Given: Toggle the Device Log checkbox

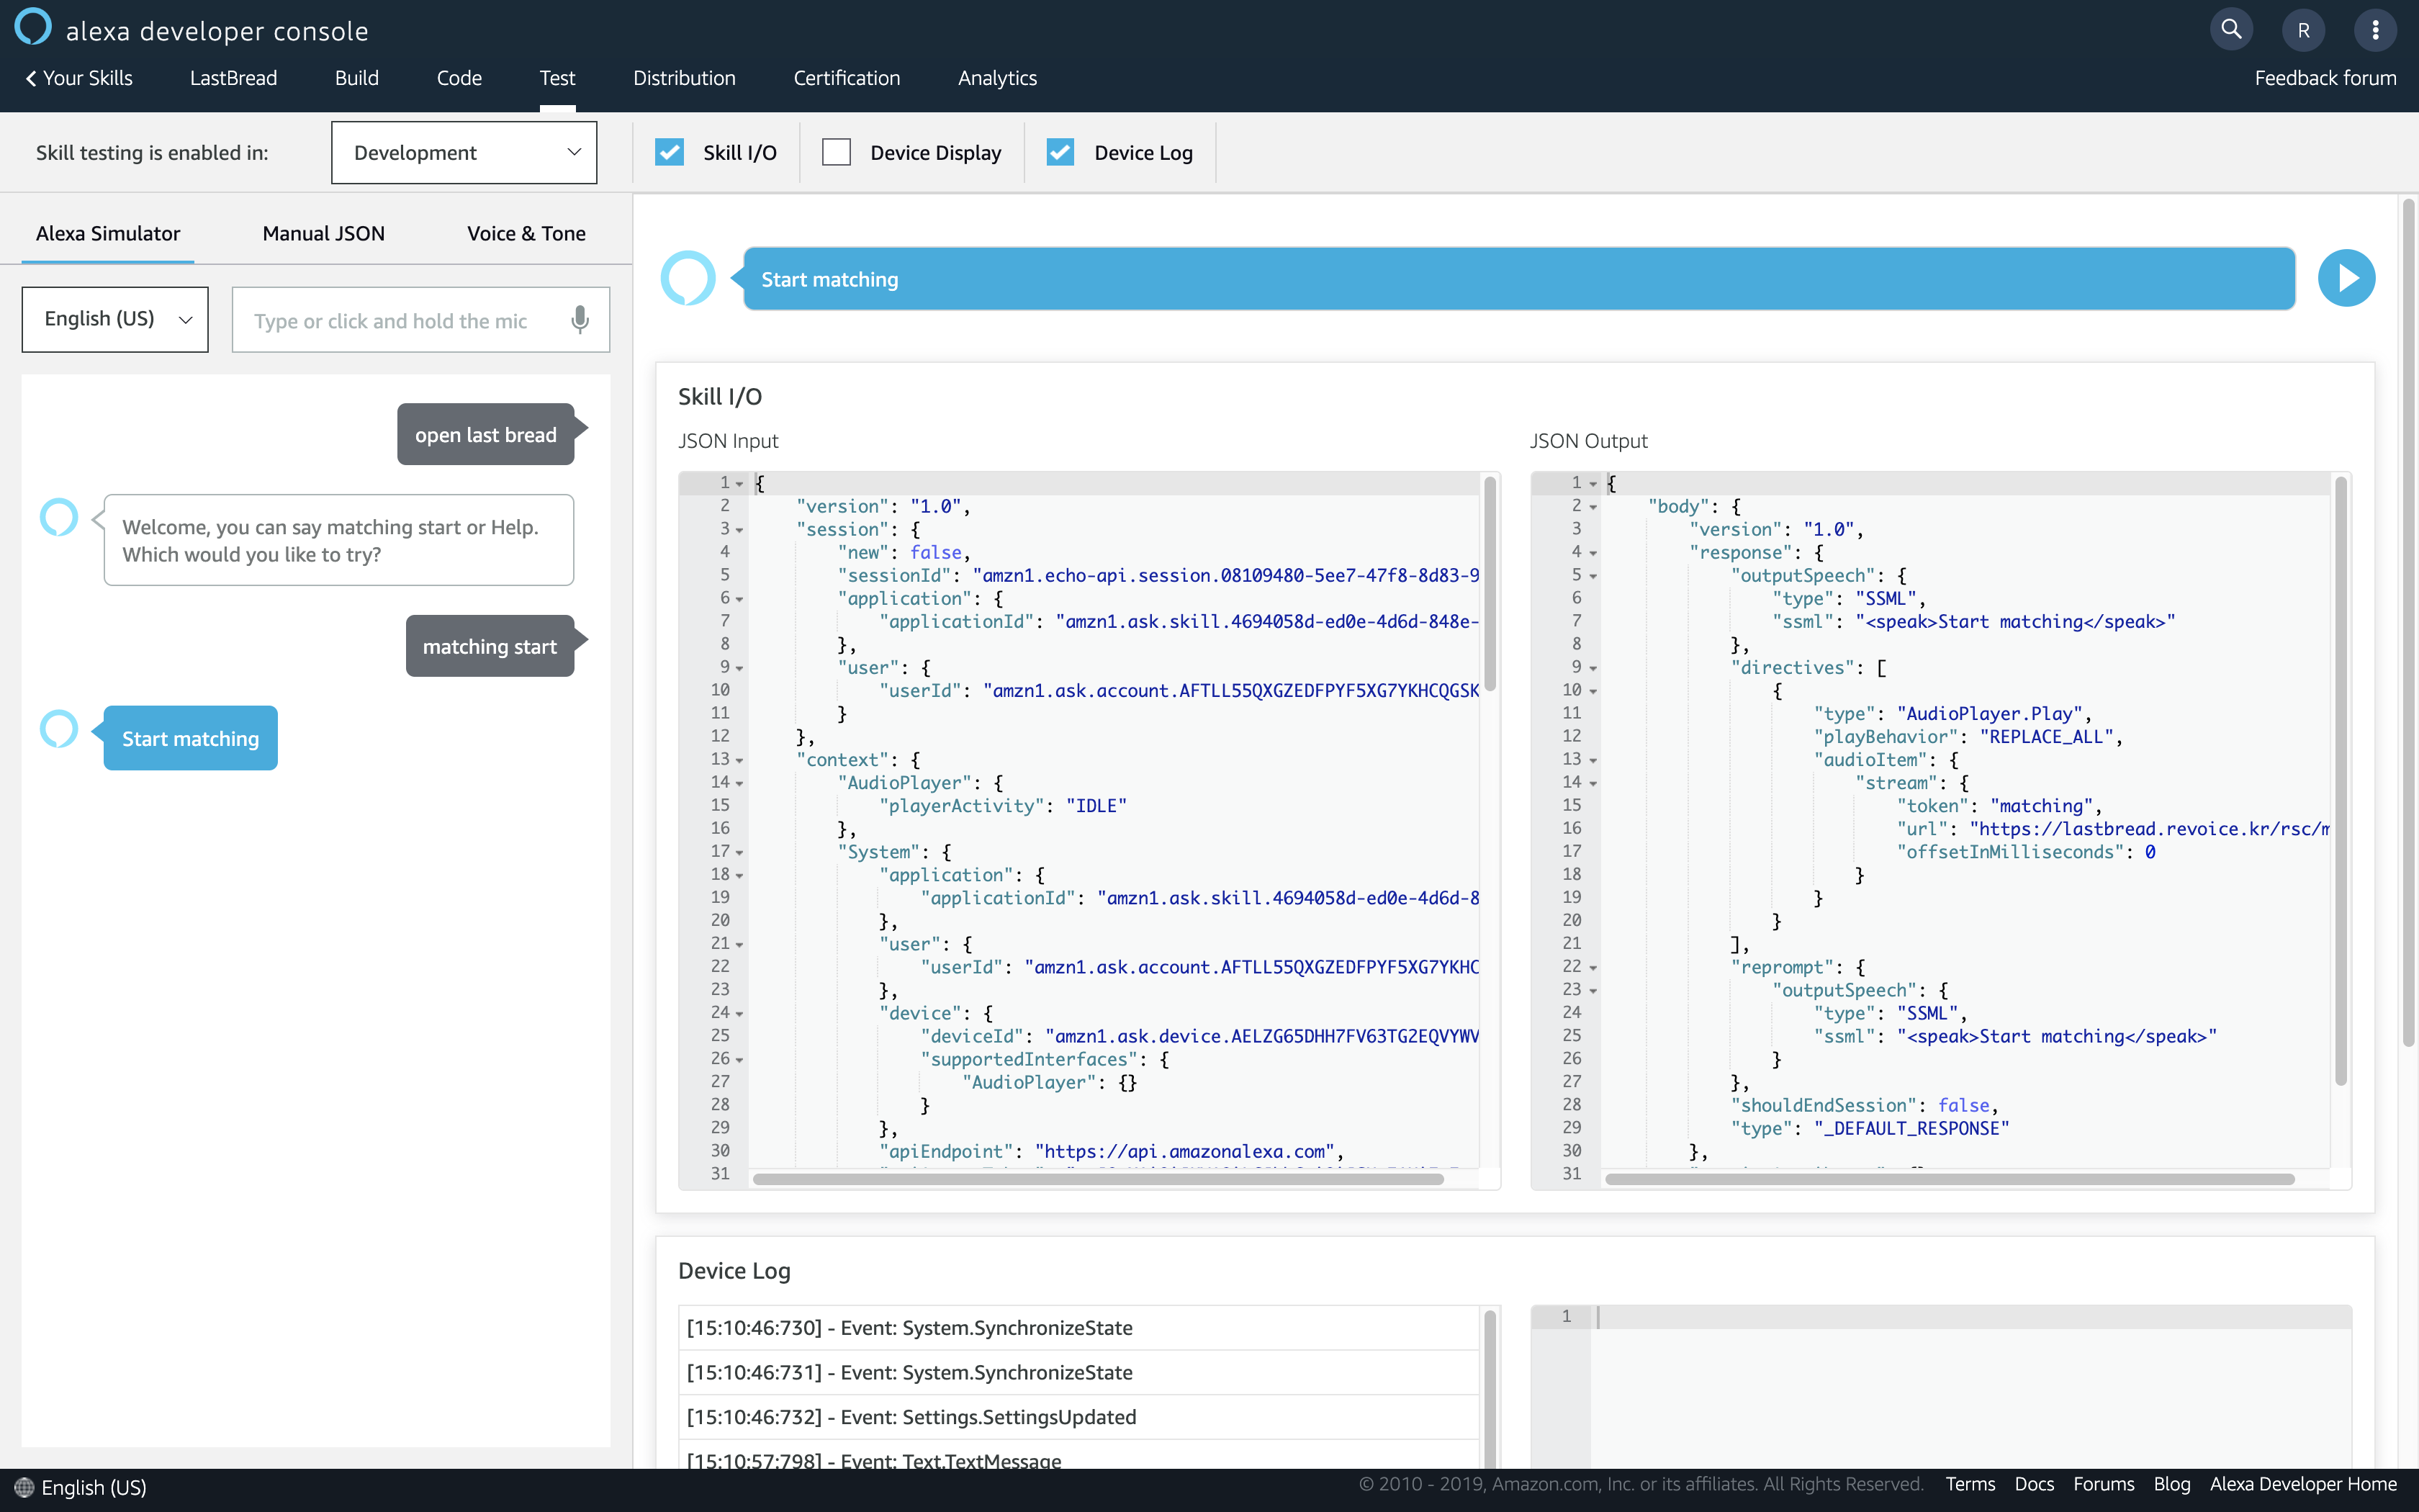Looking at the screenshot, I should click(1060, 152).
